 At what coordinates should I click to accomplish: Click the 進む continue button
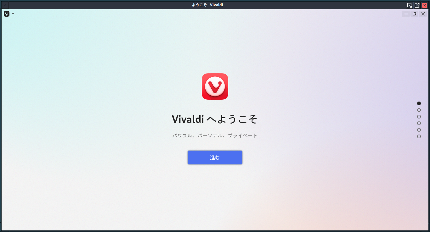pos(215,157)
